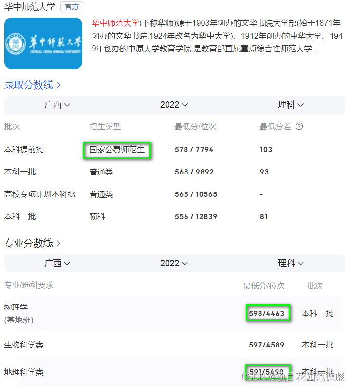Click the 预科 enrollment type cell
Screen dimensions: 352x386
(x=97, y=217)
